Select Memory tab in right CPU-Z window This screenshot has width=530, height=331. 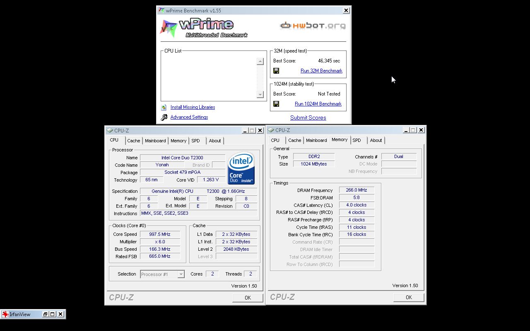(340, 139)
